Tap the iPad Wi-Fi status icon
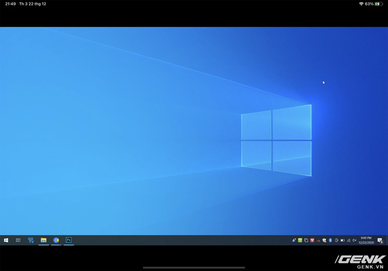The height and width of the screenshot is (271, 388). (360, 4)
